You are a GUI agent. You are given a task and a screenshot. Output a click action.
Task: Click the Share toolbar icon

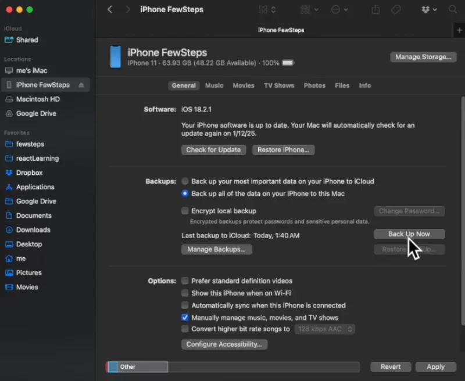coord(375,9)
